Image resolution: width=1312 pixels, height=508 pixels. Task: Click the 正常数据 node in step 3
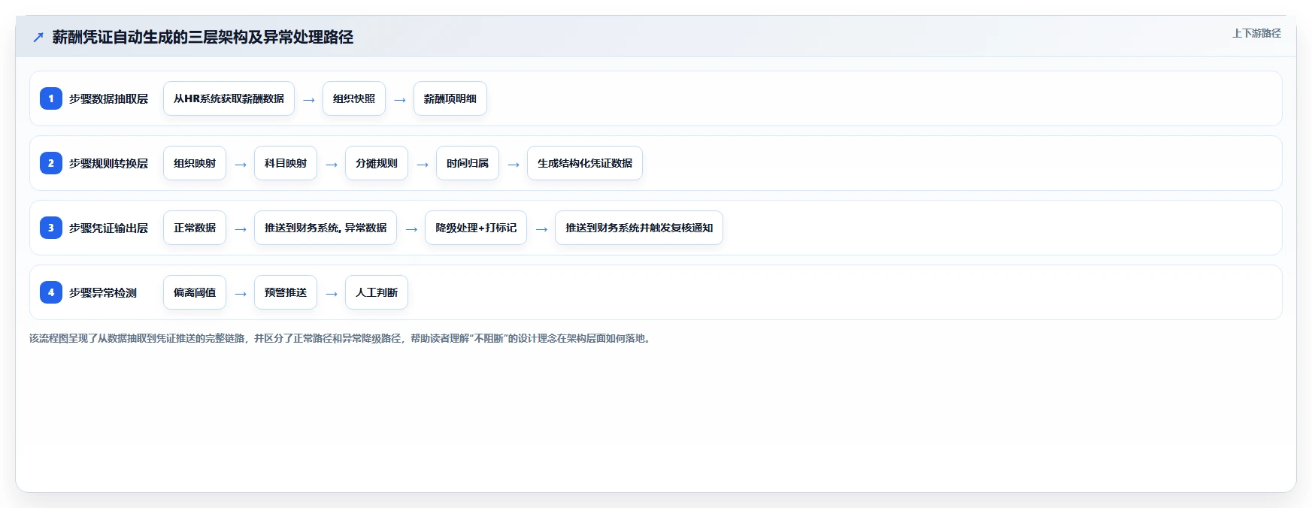click(x=195, y=228)
